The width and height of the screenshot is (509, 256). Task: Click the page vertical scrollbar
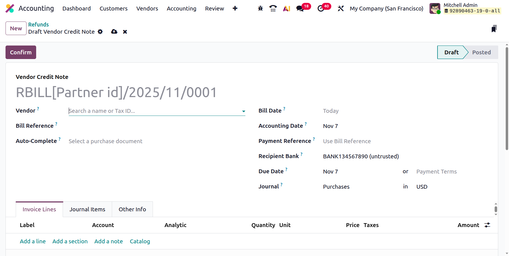point(507,99)
